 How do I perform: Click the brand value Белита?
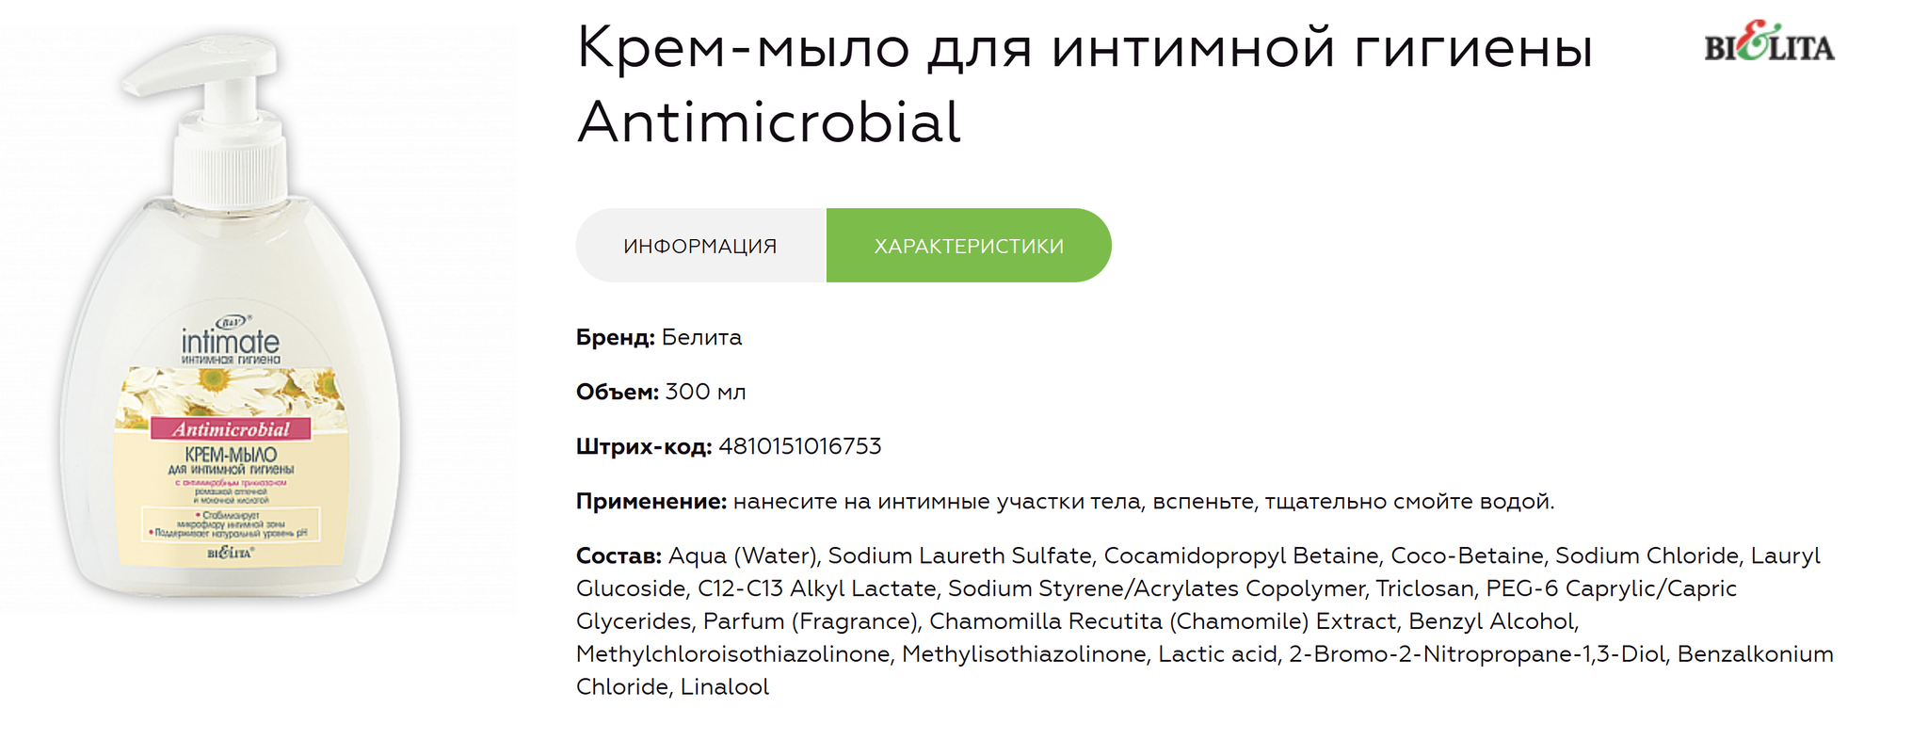coord(701,337)
